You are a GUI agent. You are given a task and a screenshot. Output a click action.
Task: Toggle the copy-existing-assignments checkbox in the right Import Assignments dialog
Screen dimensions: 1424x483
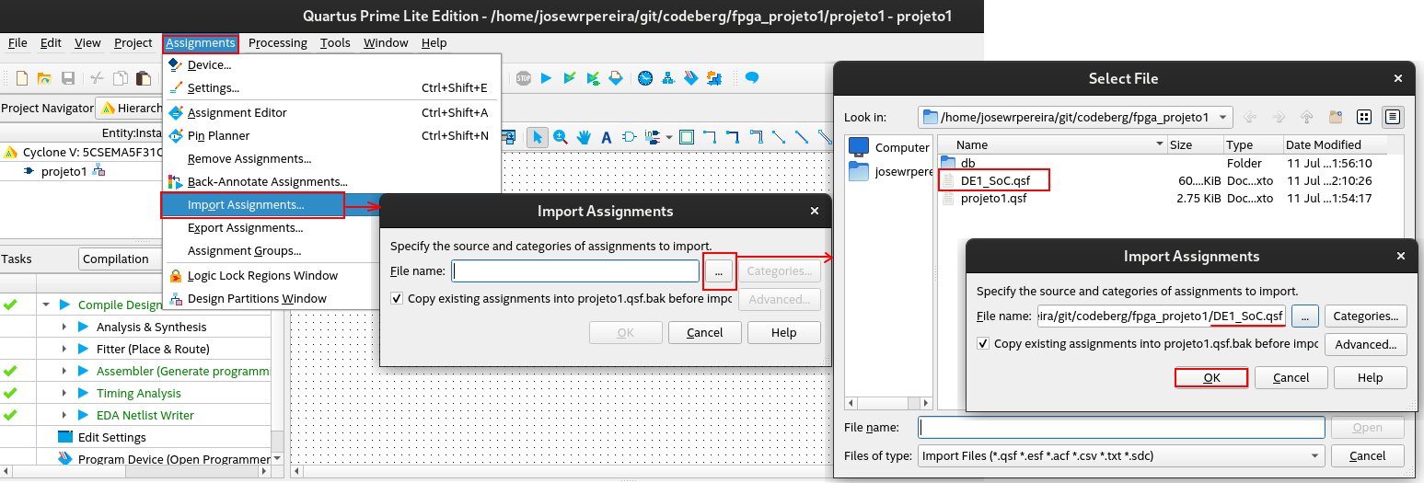983,343
